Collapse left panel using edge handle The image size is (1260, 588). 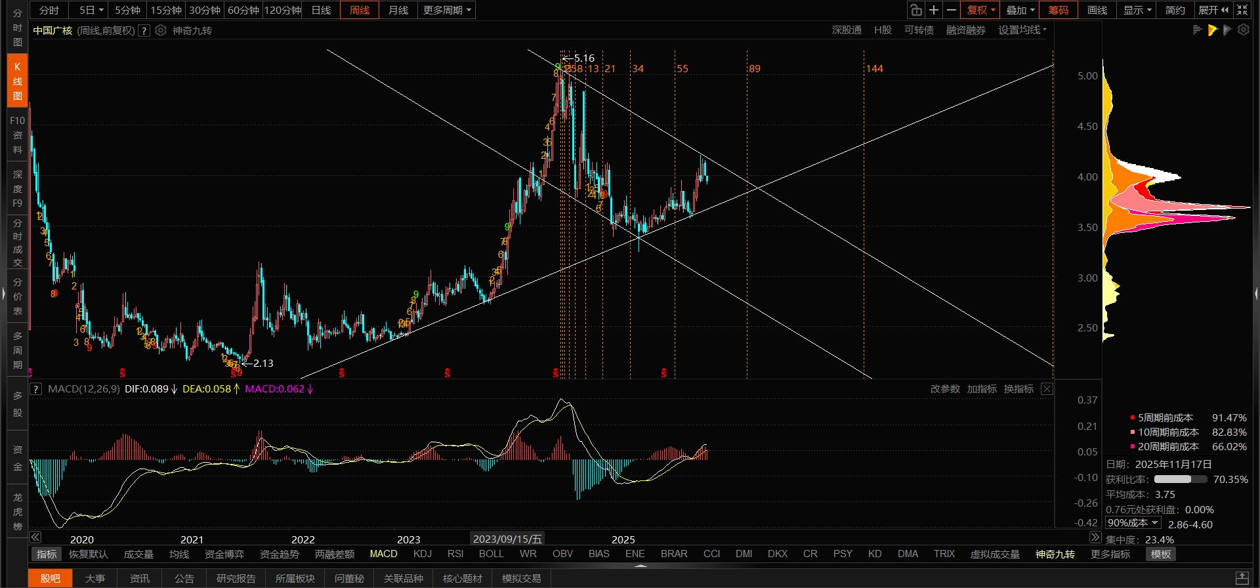click(3, 293)
